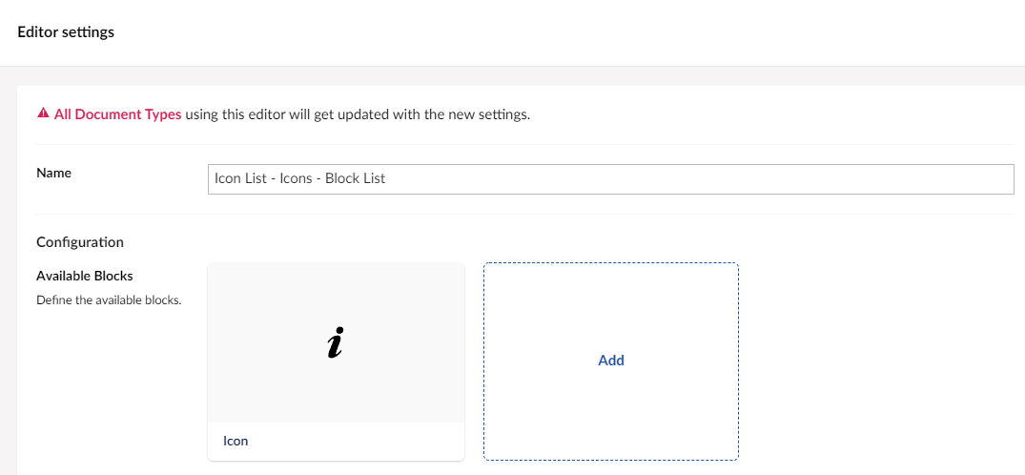The width and height of the screenshot is (1025, 475).
Task: Click the italic i block icon
Action: 335,344
